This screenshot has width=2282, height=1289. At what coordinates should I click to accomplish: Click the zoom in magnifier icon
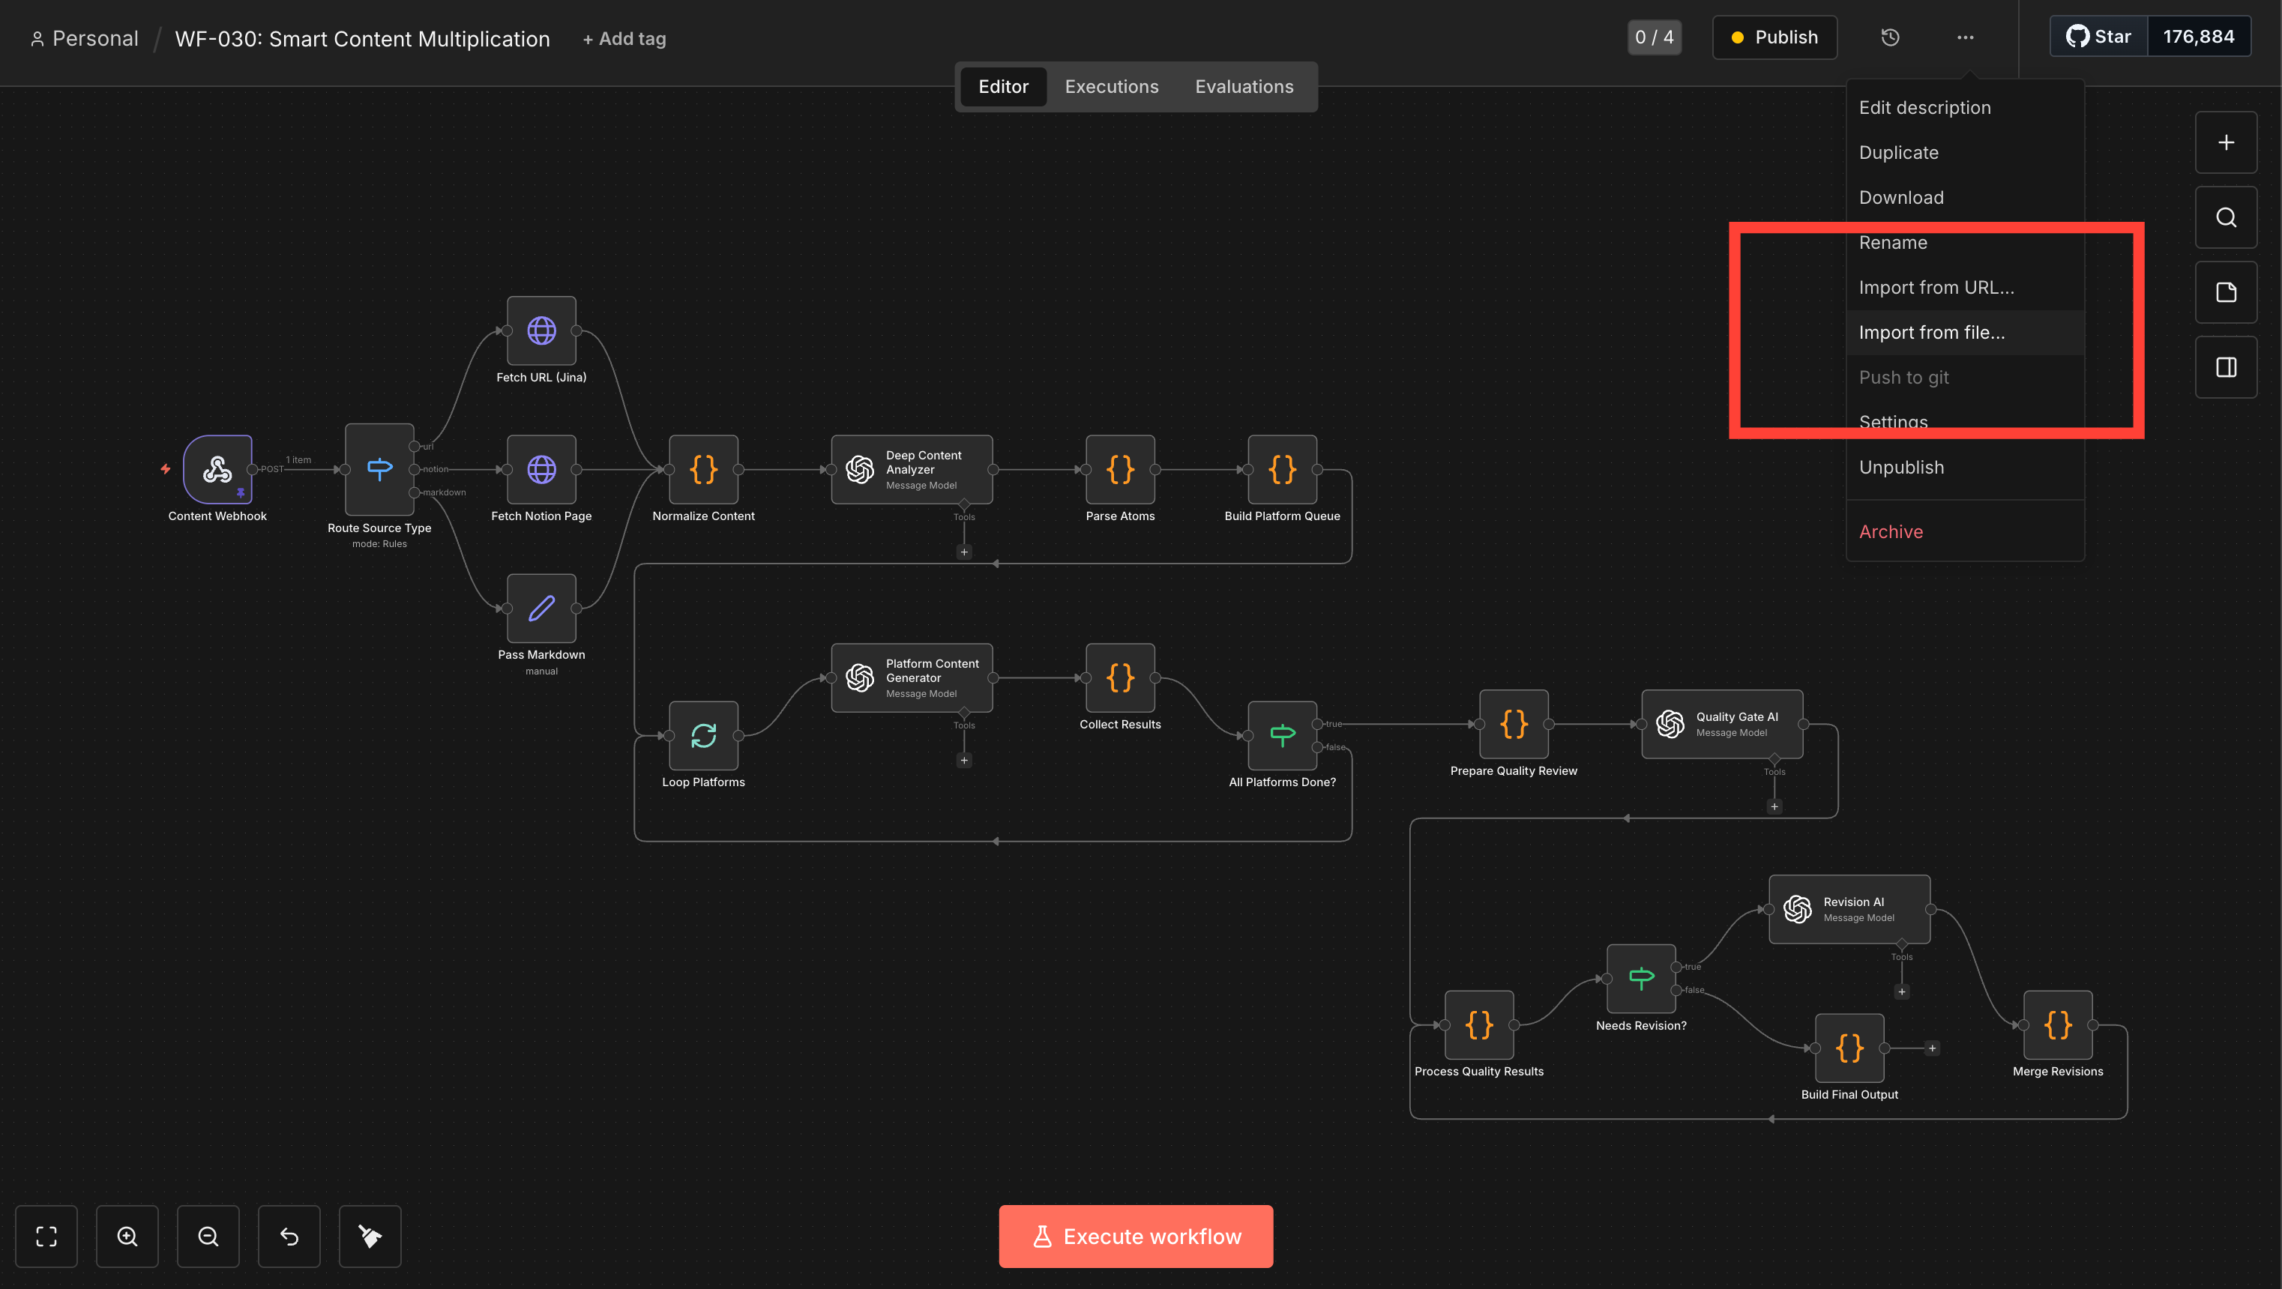127,1236
